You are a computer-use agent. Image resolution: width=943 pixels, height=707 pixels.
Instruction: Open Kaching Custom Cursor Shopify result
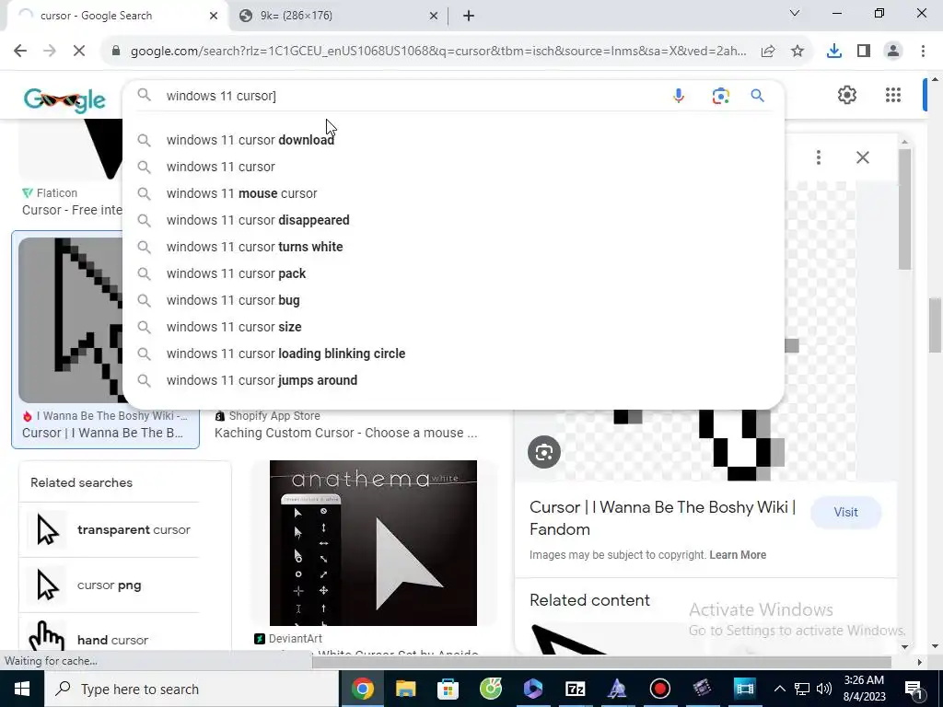346,433
